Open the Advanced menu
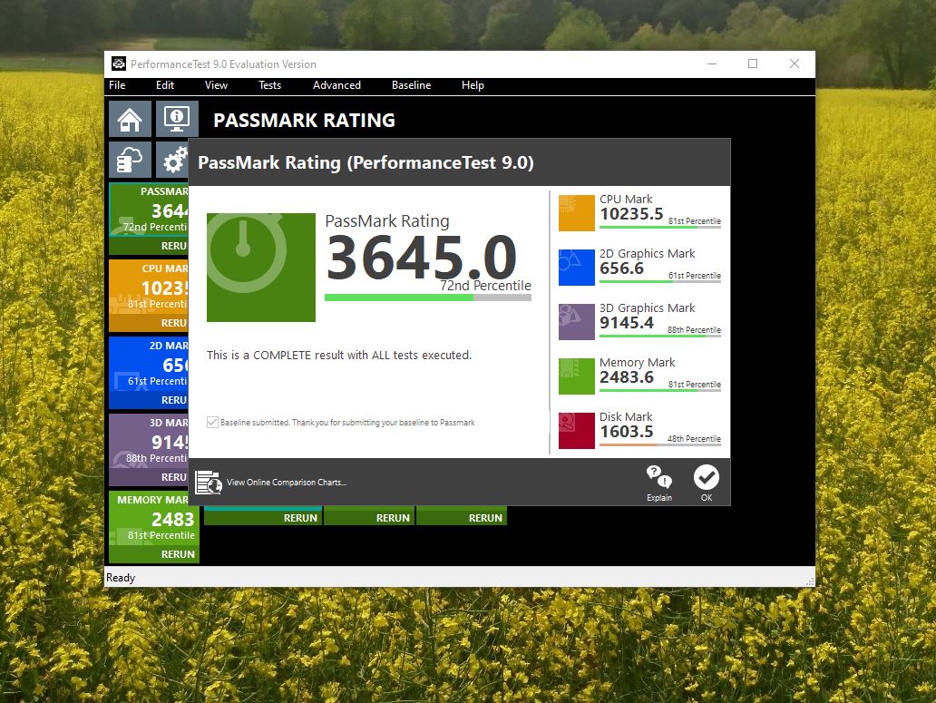Screen dimensions: 936x703 click(x=336, y=85)
